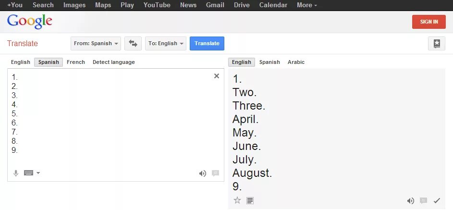Switch source language to French
This screenshot has width=453, height=210.
pyautogui.click(x=76, y=62)
